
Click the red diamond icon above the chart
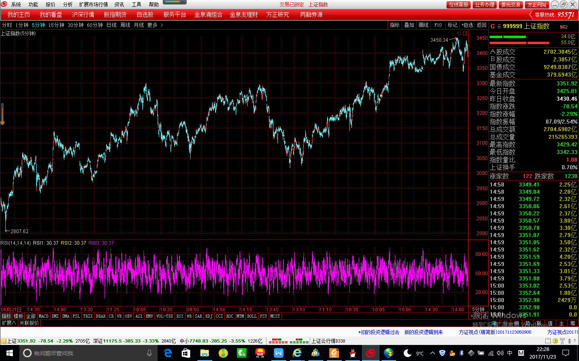click(x=460, y=33)
